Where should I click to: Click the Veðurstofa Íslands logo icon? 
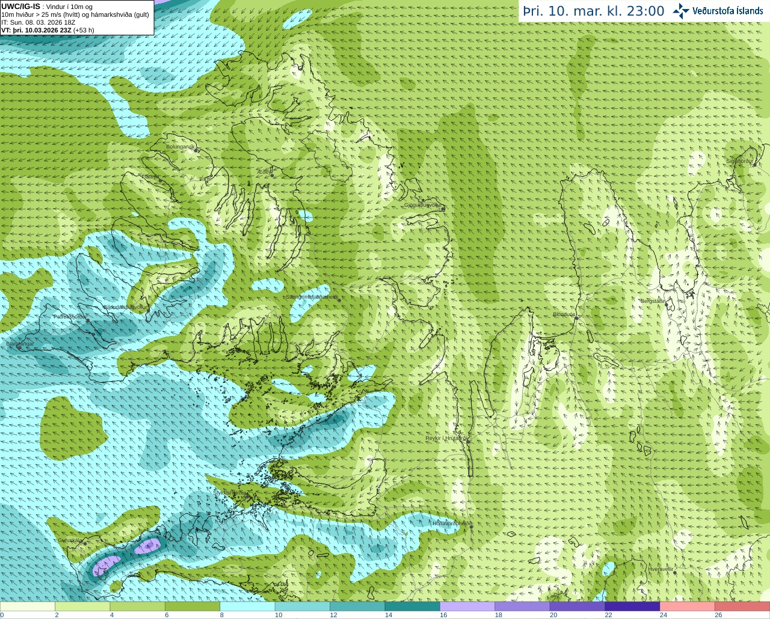click(681, 11)
